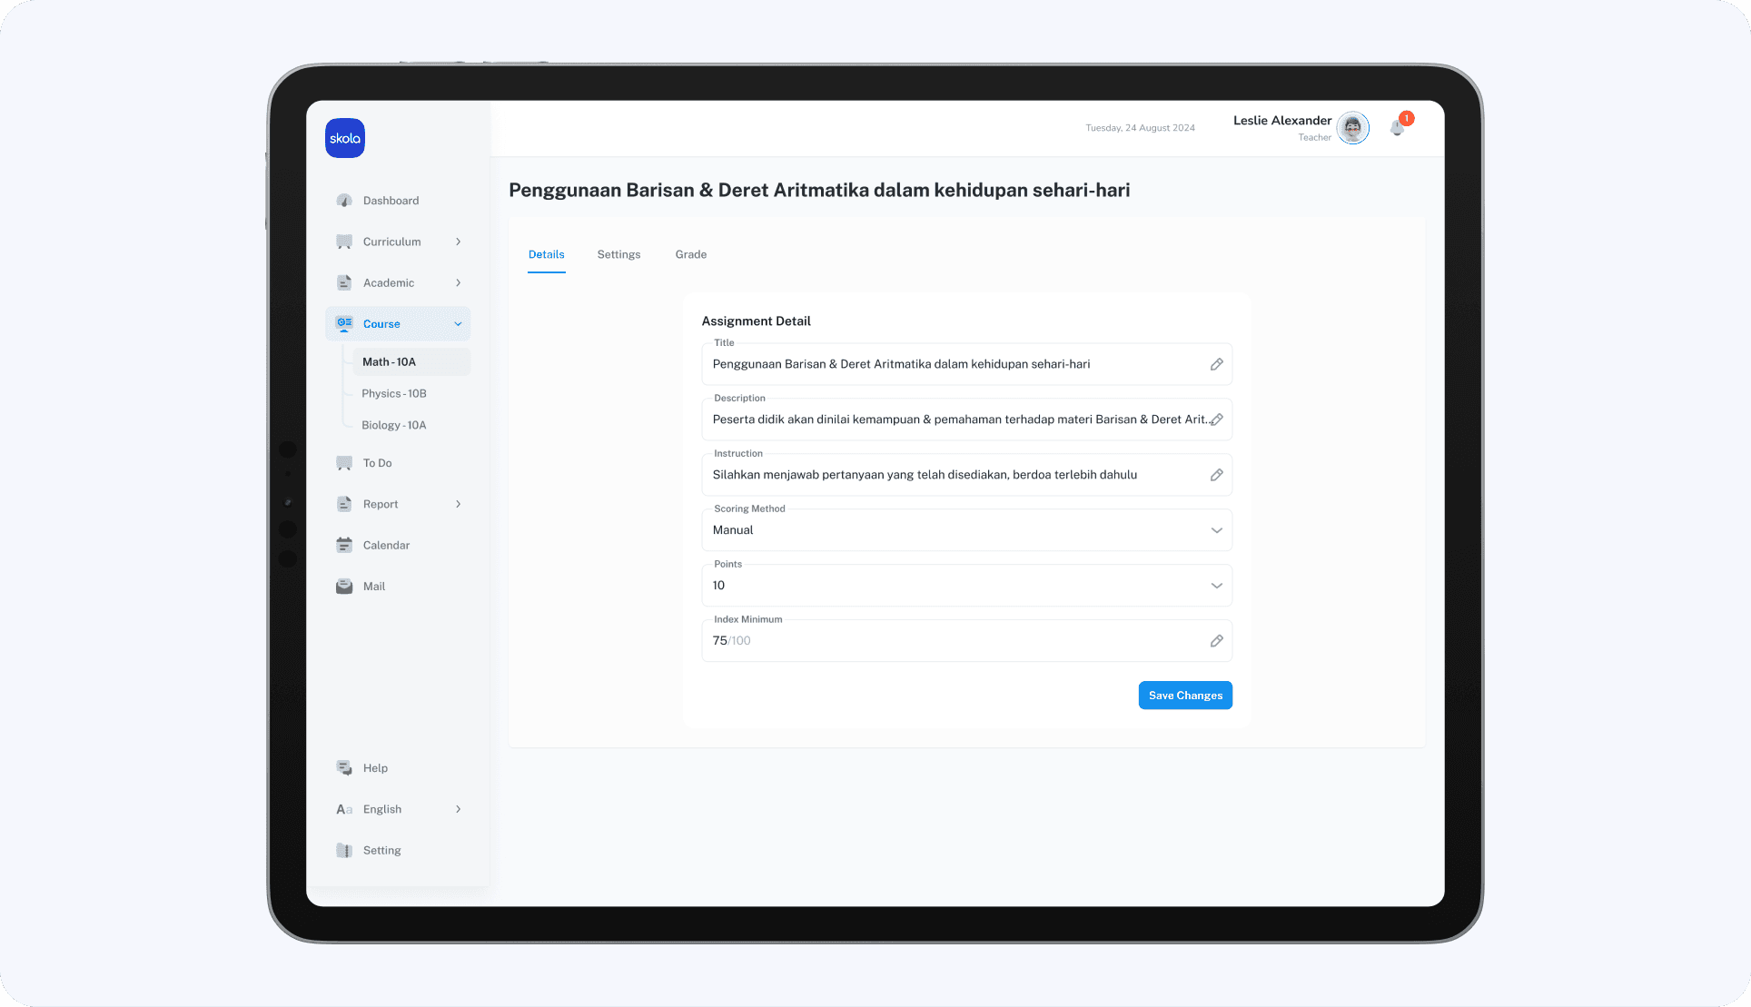Switch to the Settings tab
Screen dimensions: 1751x1007
coord(618,254)
